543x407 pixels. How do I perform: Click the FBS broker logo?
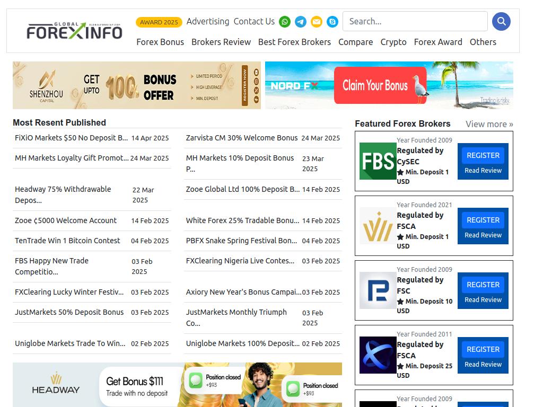(378, 161)
